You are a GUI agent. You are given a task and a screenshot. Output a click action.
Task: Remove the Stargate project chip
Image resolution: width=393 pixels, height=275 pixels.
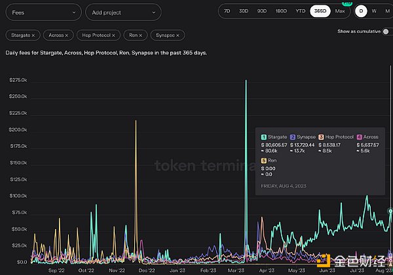(33, 35)
